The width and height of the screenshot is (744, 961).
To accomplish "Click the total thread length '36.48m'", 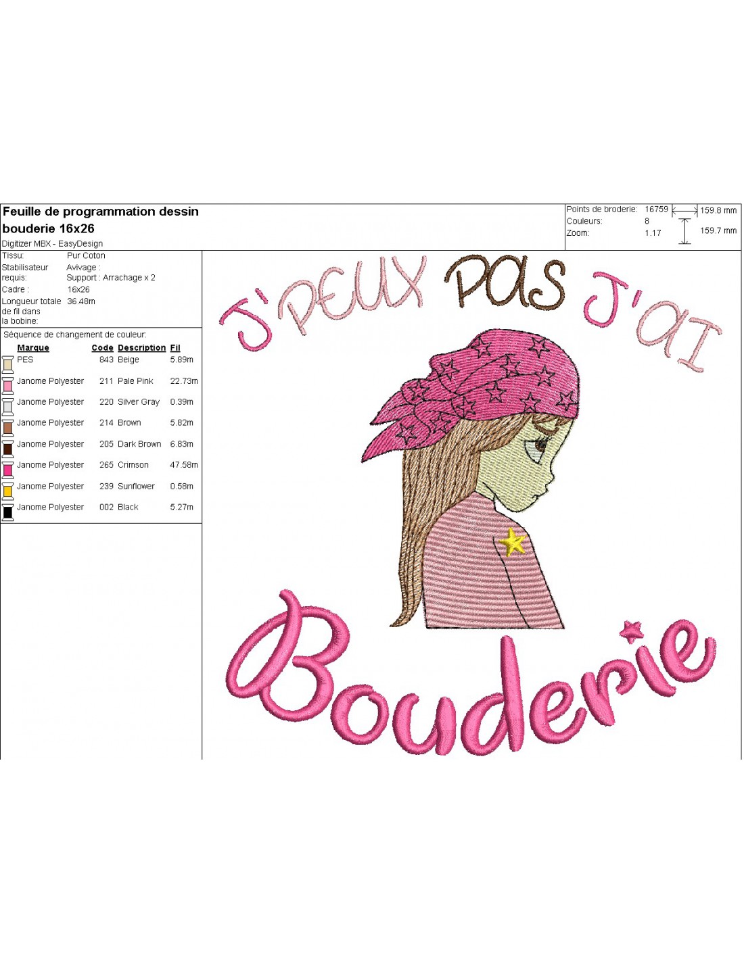I will coord(81,301).
